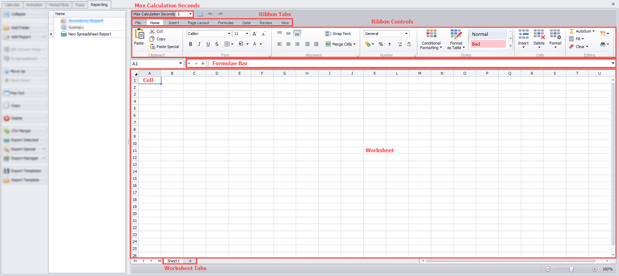This screenshot has height=276, width=619.
Task: Click the percent style icon
Action: [x=381, y=44]
